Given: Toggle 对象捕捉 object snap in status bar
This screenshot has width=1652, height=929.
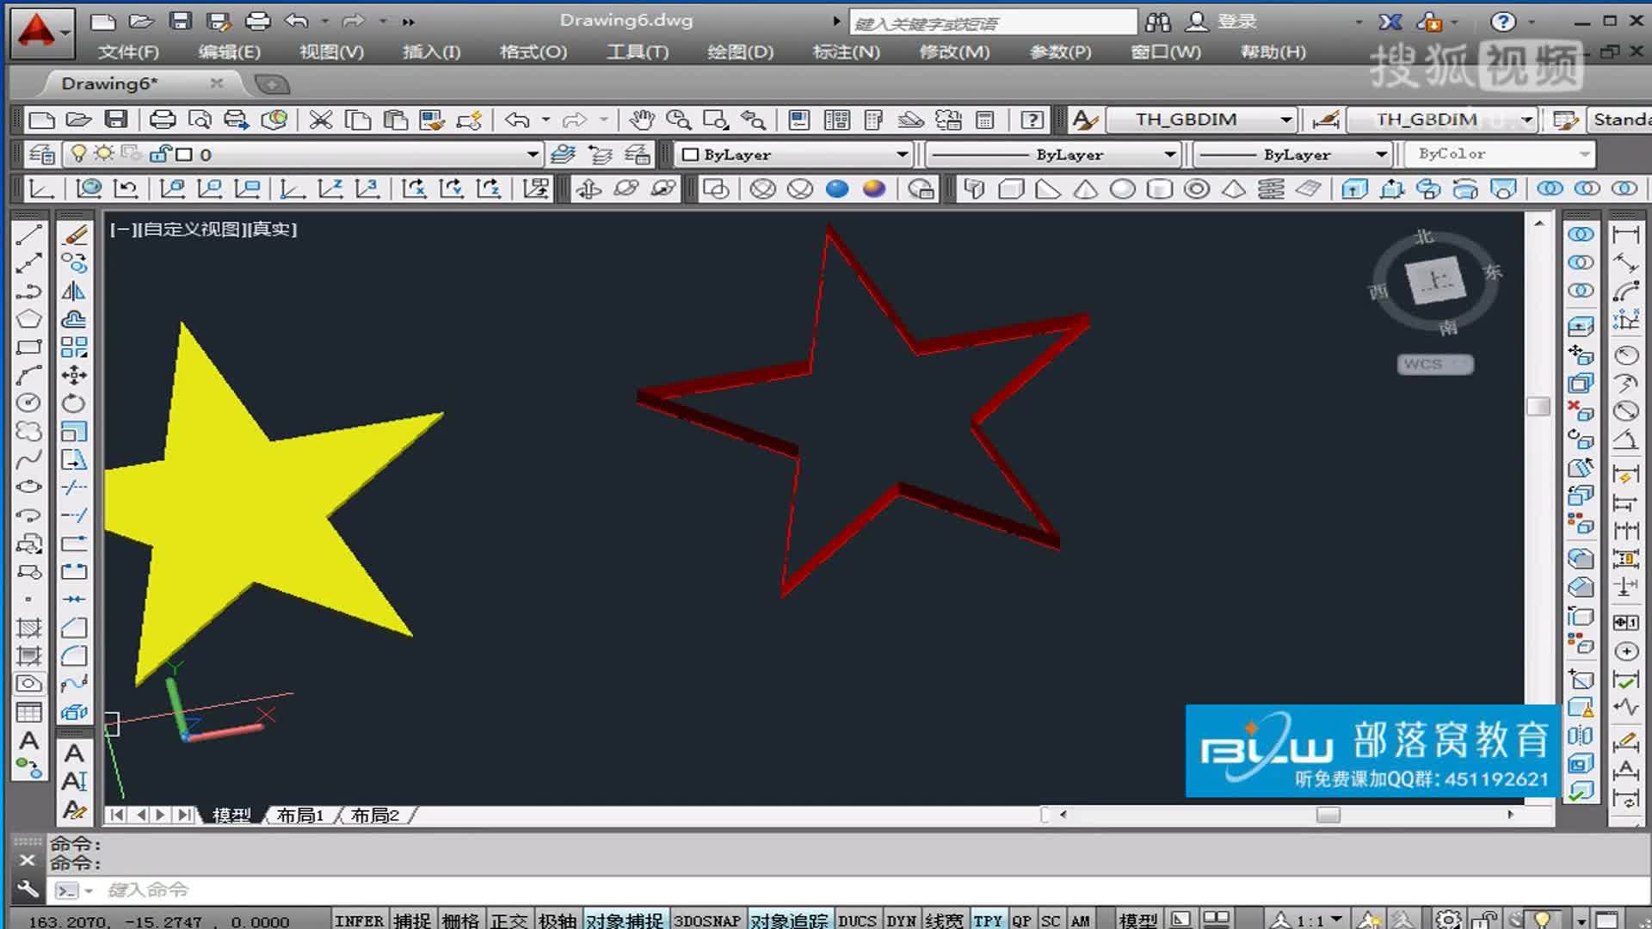Looking at the screenshot, I should (x=625, y=920).
